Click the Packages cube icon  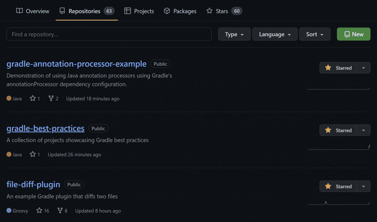[167, 11]
